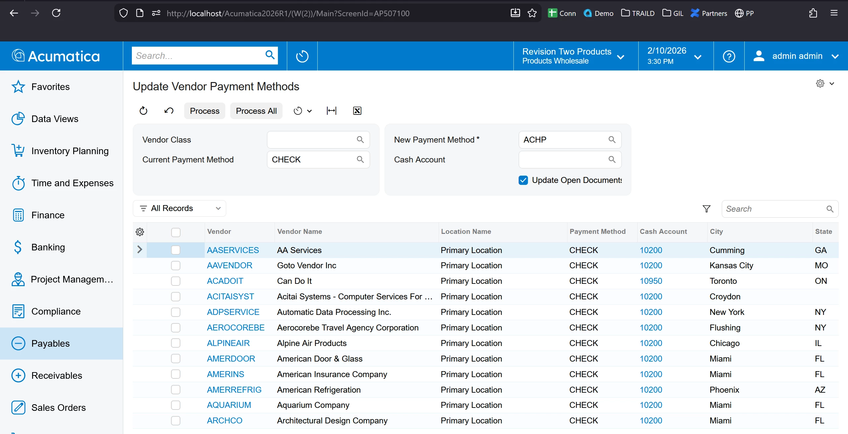The height and width of the screenshot is (434, 848).
Task: Open the recent history clock icon
Action: tap(302, 56)
